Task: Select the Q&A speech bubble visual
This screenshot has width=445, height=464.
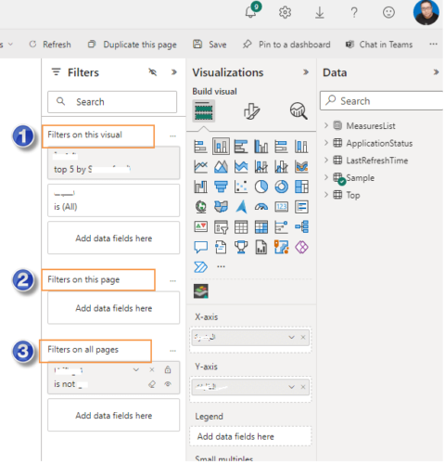Action: tap(200, 247)
